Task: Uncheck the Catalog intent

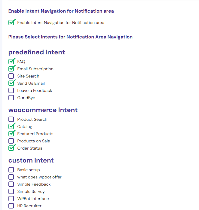Action: (x=11, y=126)
